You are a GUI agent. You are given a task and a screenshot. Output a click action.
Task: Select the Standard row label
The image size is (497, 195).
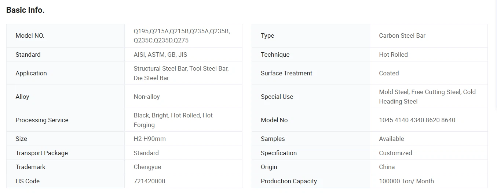[x=28, y=55]
